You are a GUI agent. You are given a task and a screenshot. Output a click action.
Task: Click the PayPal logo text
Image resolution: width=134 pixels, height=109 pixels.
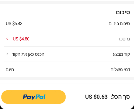click(34, 97)
